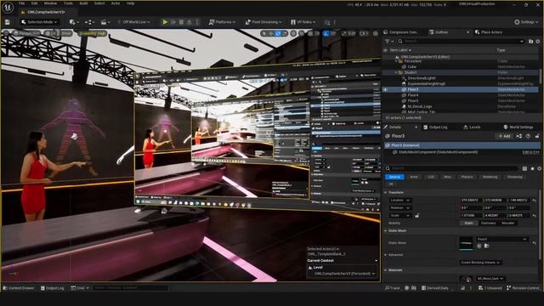Enable the Physics filter in Details
544x306 pixels.
pos(467,177)
